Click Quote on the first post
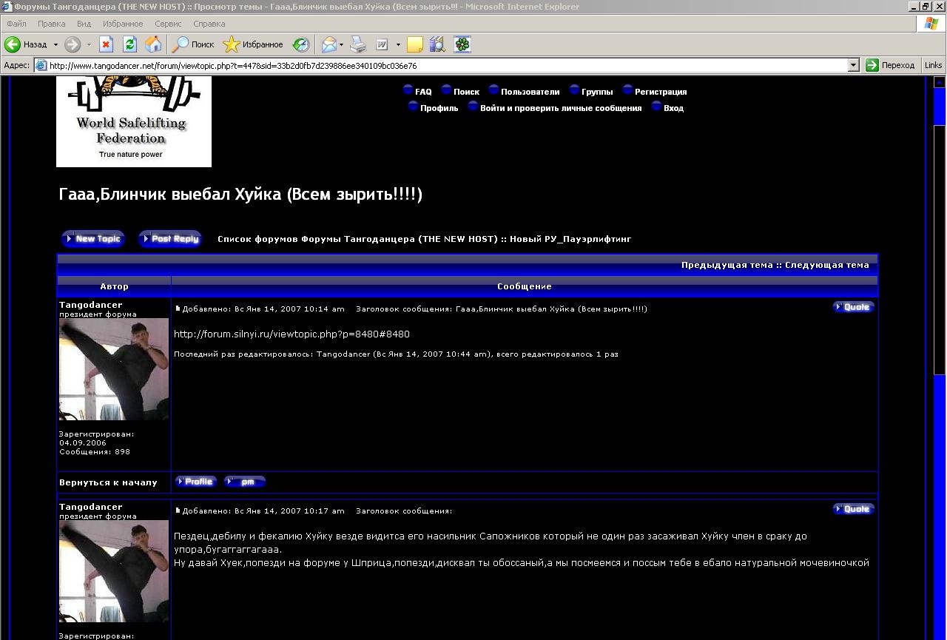Screen dimensions: 947x640 (853, 307)
